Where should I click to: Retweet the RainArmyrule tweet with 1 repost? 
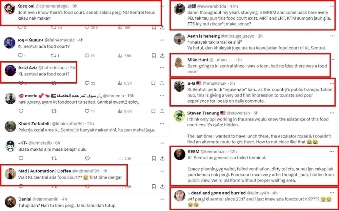[53, 56]
